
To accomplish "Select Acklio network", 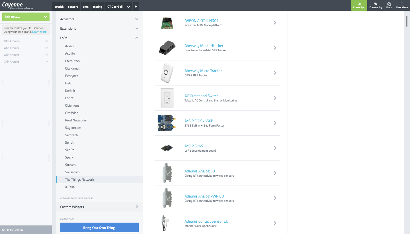I will tap(69, 46).
